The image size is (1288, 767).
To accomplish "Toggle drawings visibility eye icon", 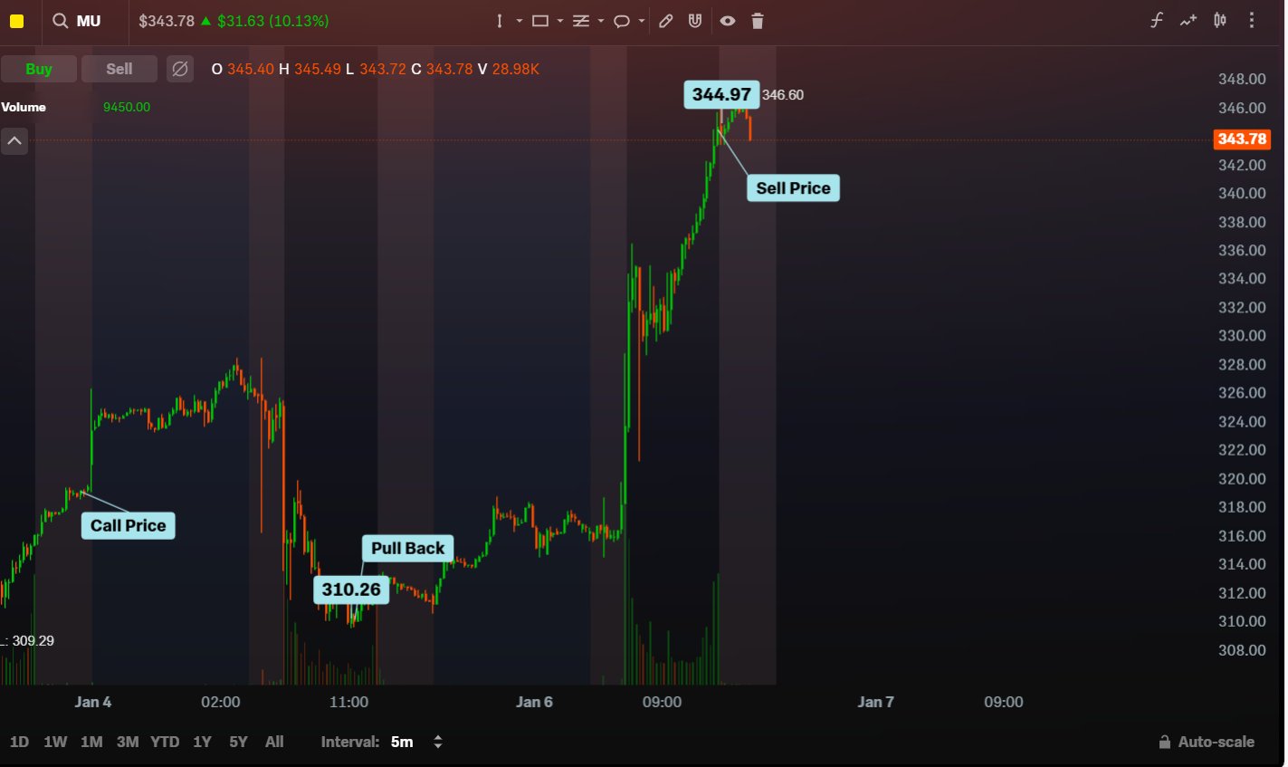I will (x=728, y=21).
